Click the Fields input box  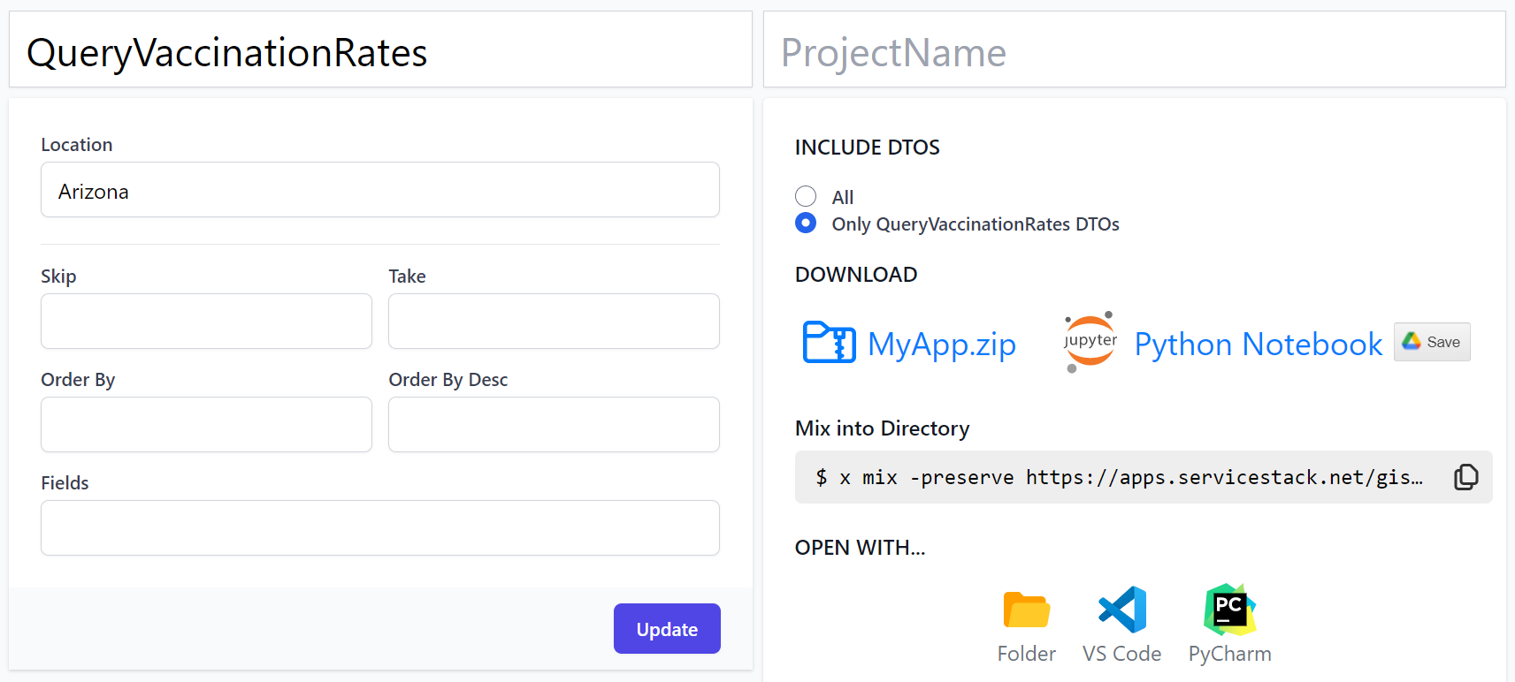tap(380, 528)
